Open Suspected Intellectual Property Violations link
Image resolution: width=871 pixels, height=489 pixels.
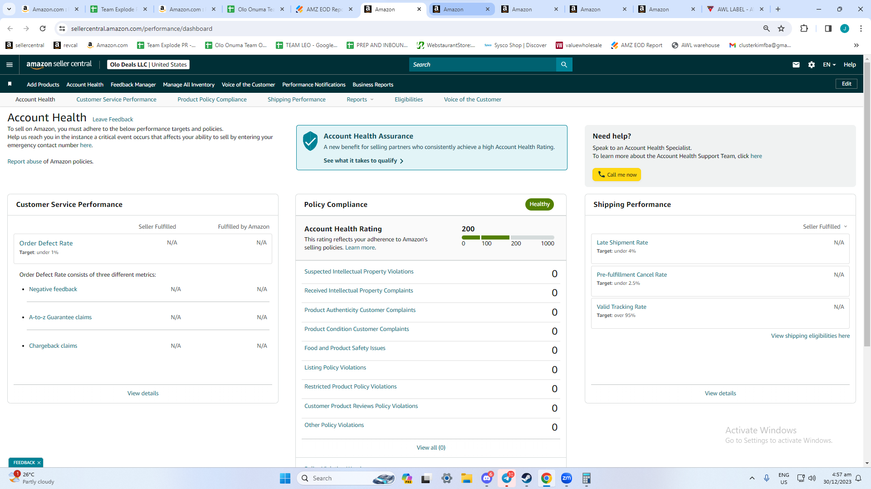pyautogui.click(x=359, y=272)
